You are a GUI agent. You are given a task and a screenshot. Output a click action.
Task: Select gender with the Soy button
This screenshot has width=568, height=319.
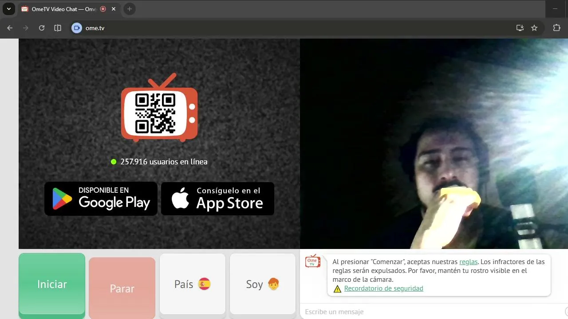(263, 284)
